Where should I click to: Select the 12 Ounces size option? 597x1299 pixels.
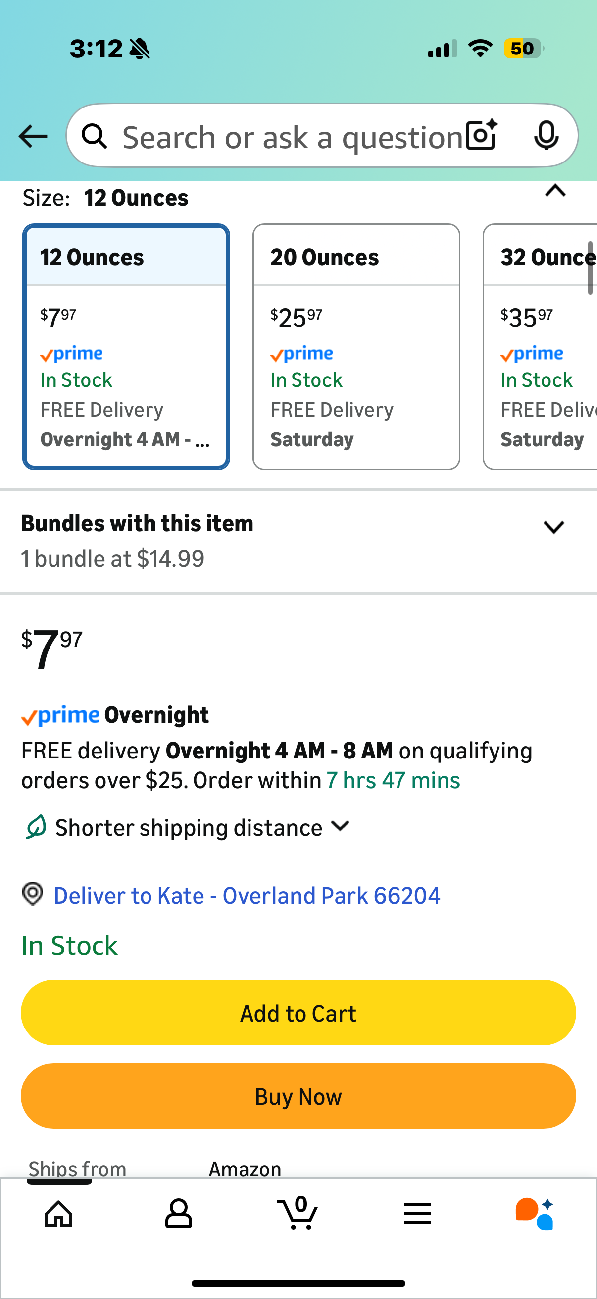pyautogui.click(x=126, y=347)
